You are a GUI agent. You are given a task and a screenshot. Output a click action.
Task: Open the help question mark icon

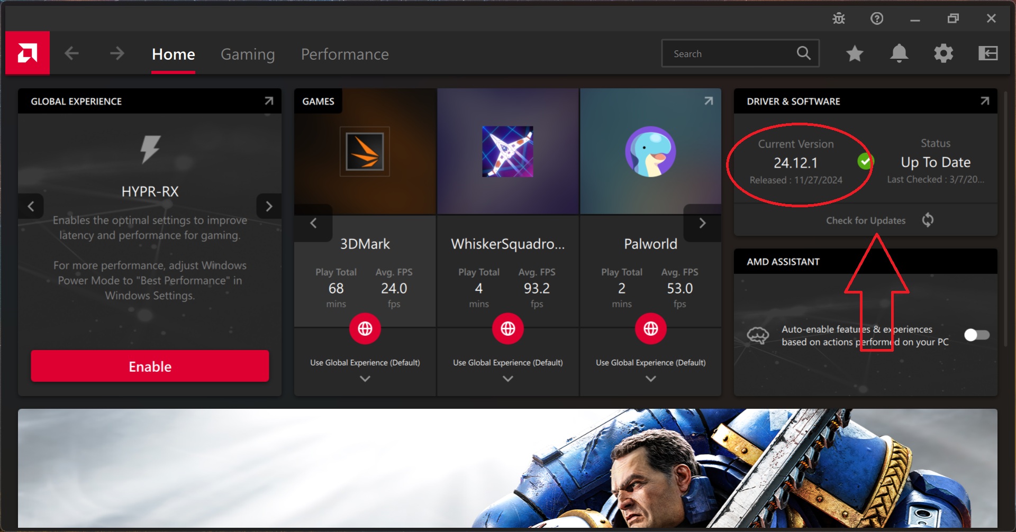(x=877, y=19)
